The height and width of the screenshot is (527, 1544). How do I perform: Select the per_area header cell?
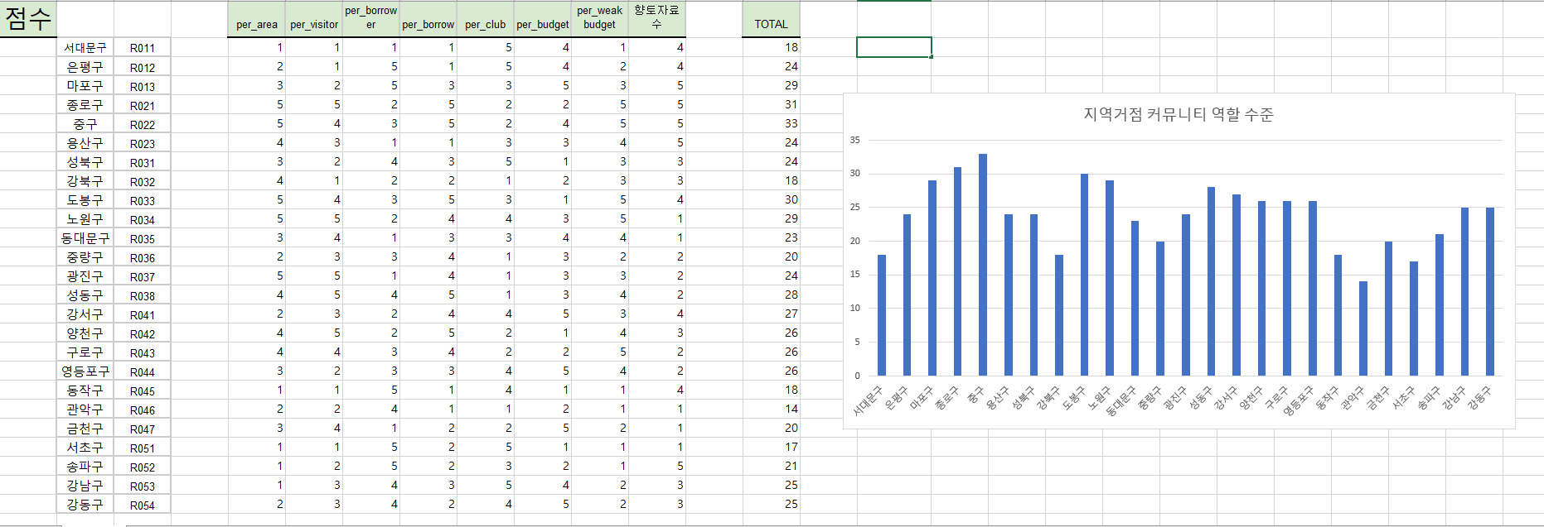tap(257, 24)
